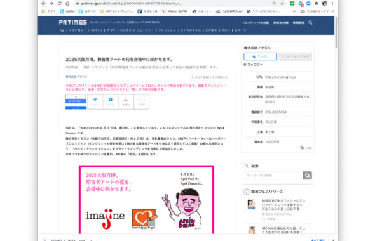Submit the sidebar keyword search button
Image resolution: width=375 pixels, height=241 pixels.
[308, 176]
